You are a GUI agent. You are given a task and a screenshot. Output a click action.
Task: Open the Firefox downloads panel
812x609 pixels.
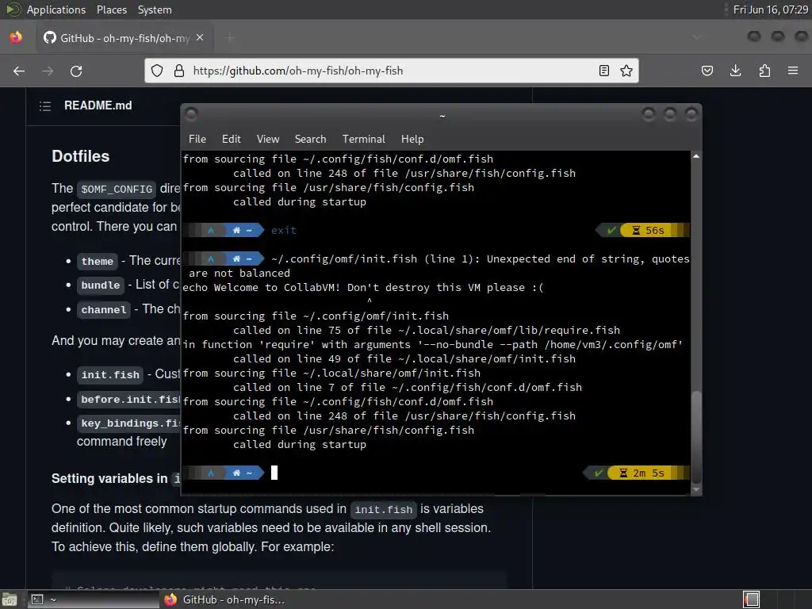[x=735, y=71]
